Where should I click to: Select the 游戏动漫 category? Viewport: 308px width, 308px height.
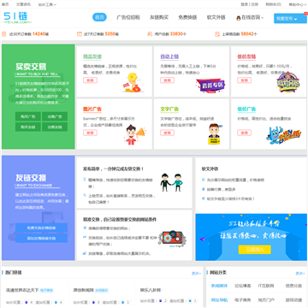point(293,300)
